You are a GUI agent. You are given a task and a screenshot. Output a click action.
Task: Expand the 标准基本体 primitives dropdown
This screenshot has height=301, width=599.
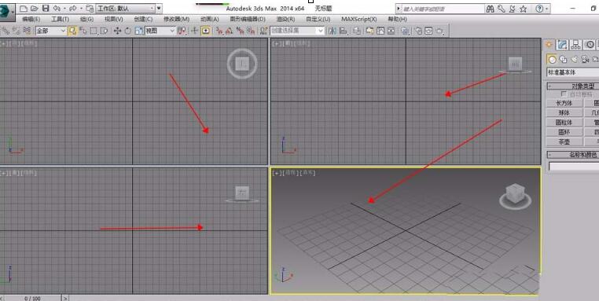click(573, 72)
